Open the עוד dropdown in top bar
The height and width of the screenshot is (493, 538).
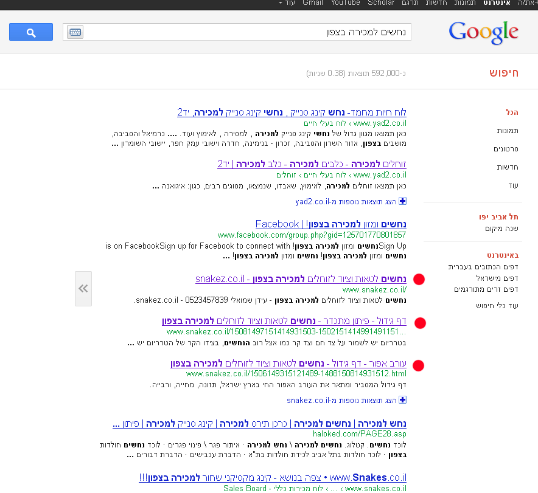point(287,3)
